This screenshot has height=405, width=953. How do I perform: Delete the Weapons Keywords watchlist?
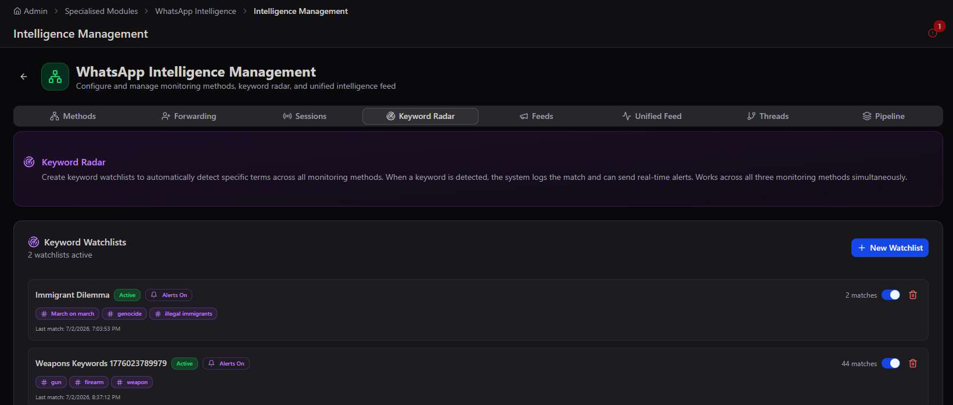[x=913, y=363]
